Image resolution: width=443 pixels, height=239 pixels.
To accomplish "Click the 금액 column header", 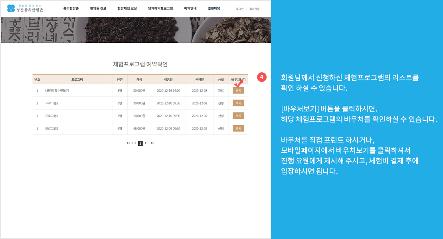I will (139, 80).
